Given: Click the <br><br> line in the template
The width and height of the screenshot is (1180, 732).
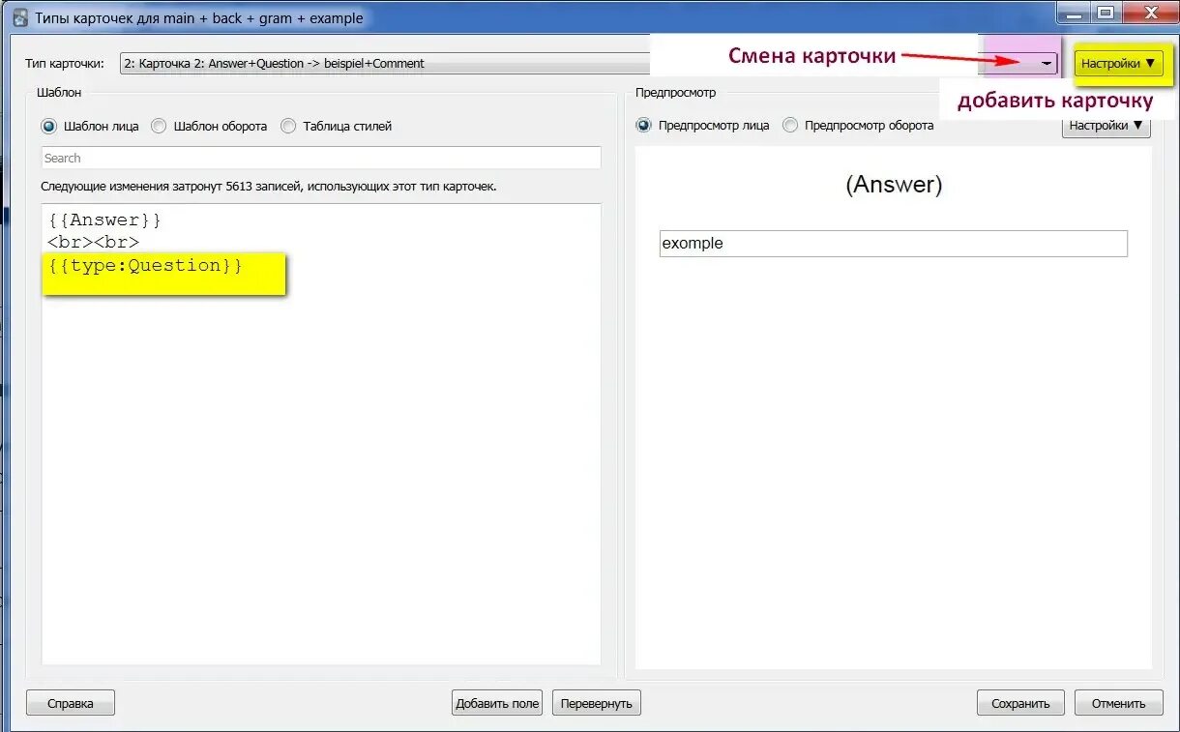Looking at the screenshot, I should [93, 243].
